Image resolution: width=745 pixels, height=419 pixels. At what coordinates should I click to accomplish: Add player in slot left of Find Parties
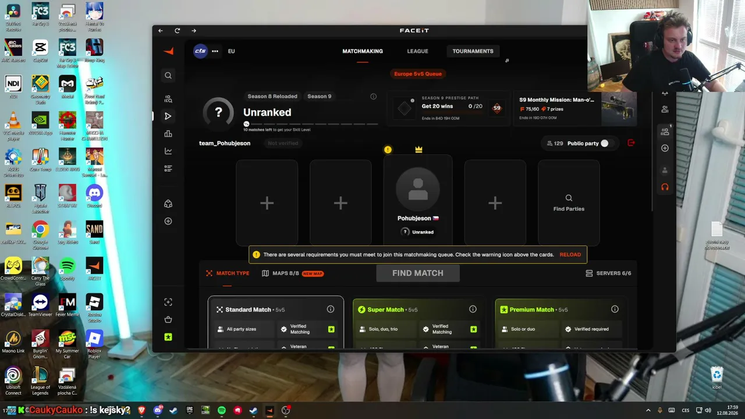point(495,203)
